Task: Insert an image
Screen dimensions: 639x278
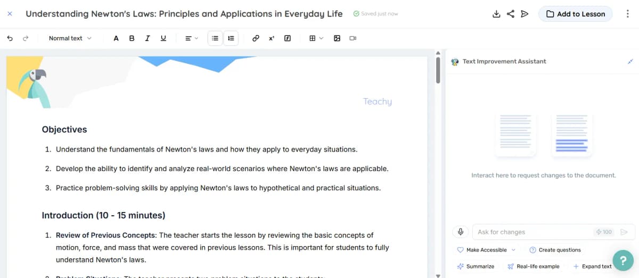Action: pyautogui.click(x=337, y=38)
